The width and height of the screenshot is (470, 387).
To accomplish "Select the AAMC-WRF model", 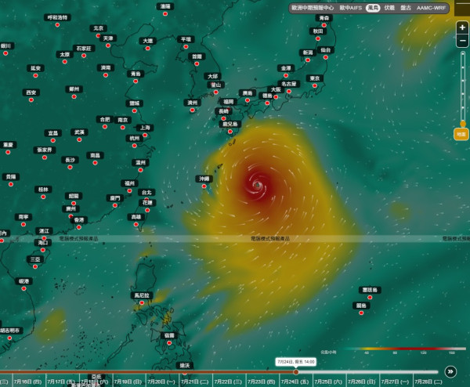I will point(431,8).
